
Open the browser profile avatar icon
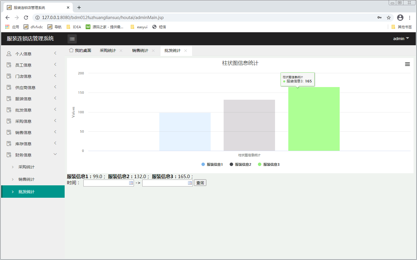click(x=400, y=18)
